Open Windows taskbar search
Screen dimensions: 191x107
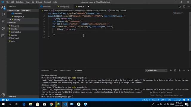[10, 104]
